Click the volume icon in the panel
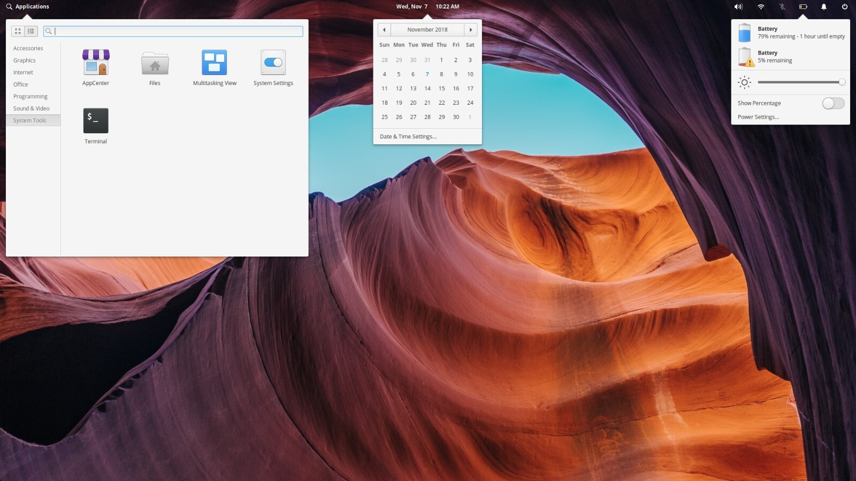This screenshot has height=481, width=856. click(x=738, y=6)
